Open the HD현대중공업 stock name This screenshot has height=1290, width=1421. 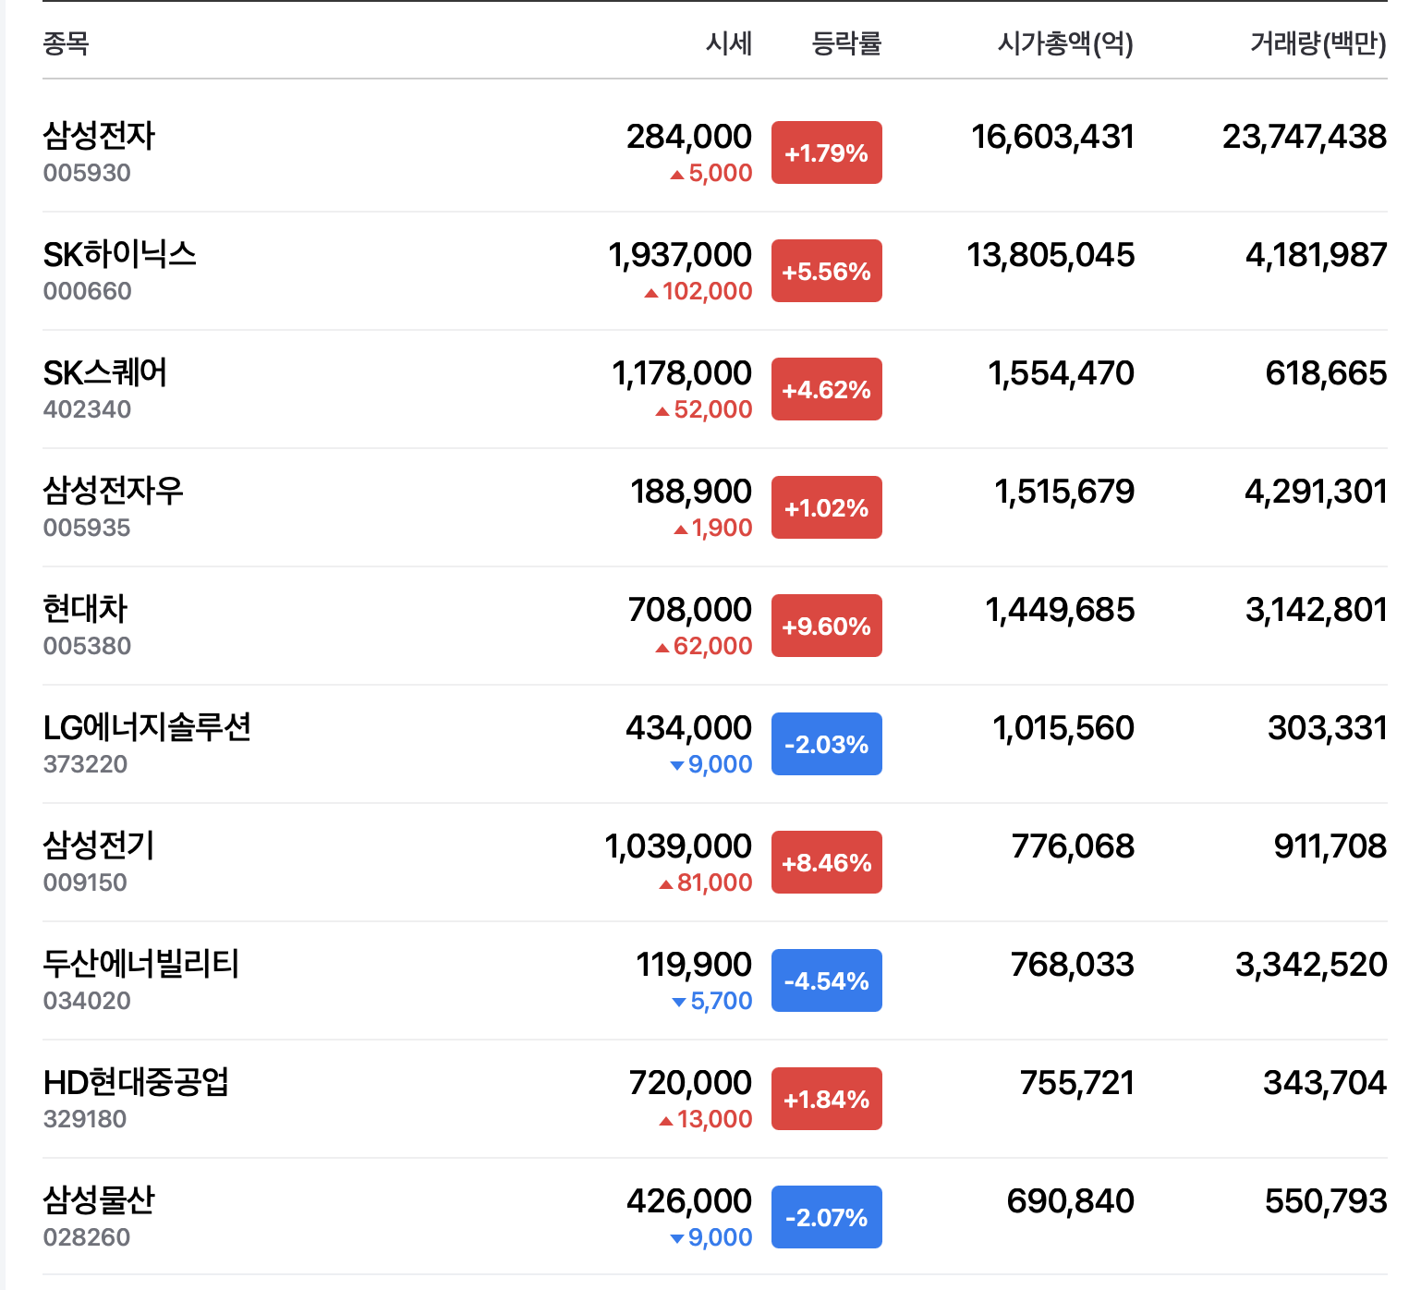click(136, 1082)
